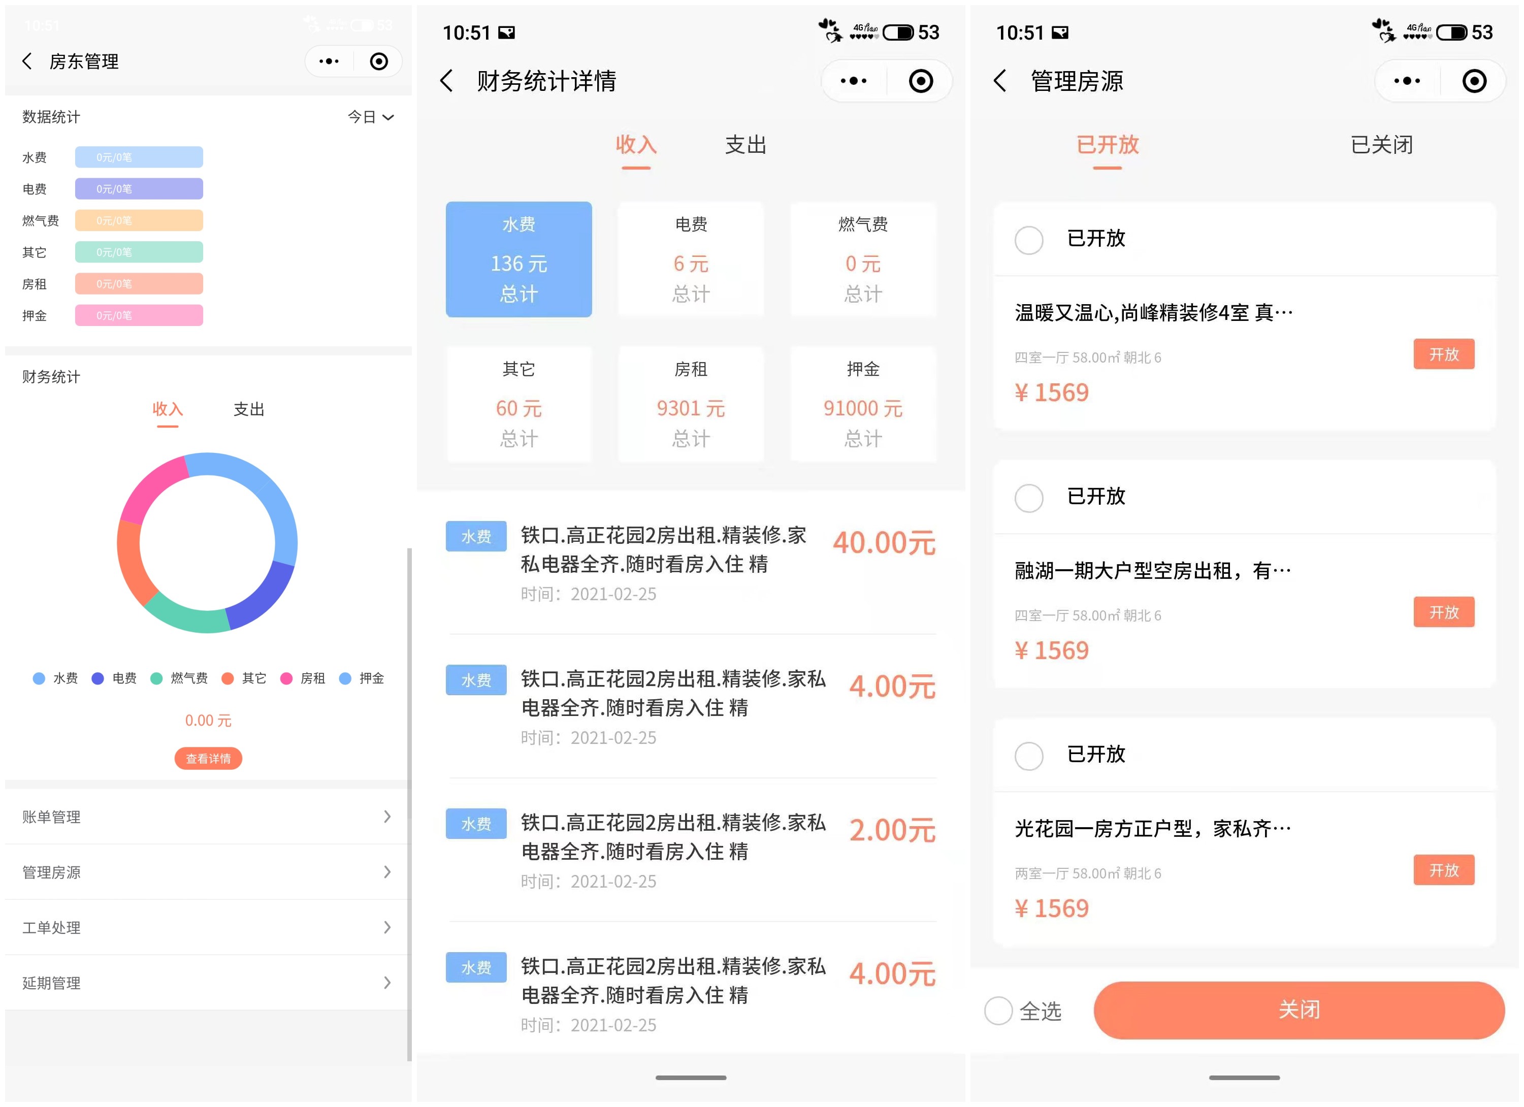Tap the 其它 legend dot under the donut chart
Viewport: 1524px width, 1107px height.
pos(228,678)
